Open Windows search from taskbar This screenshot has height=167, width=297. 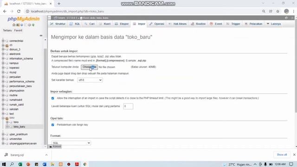12,164
